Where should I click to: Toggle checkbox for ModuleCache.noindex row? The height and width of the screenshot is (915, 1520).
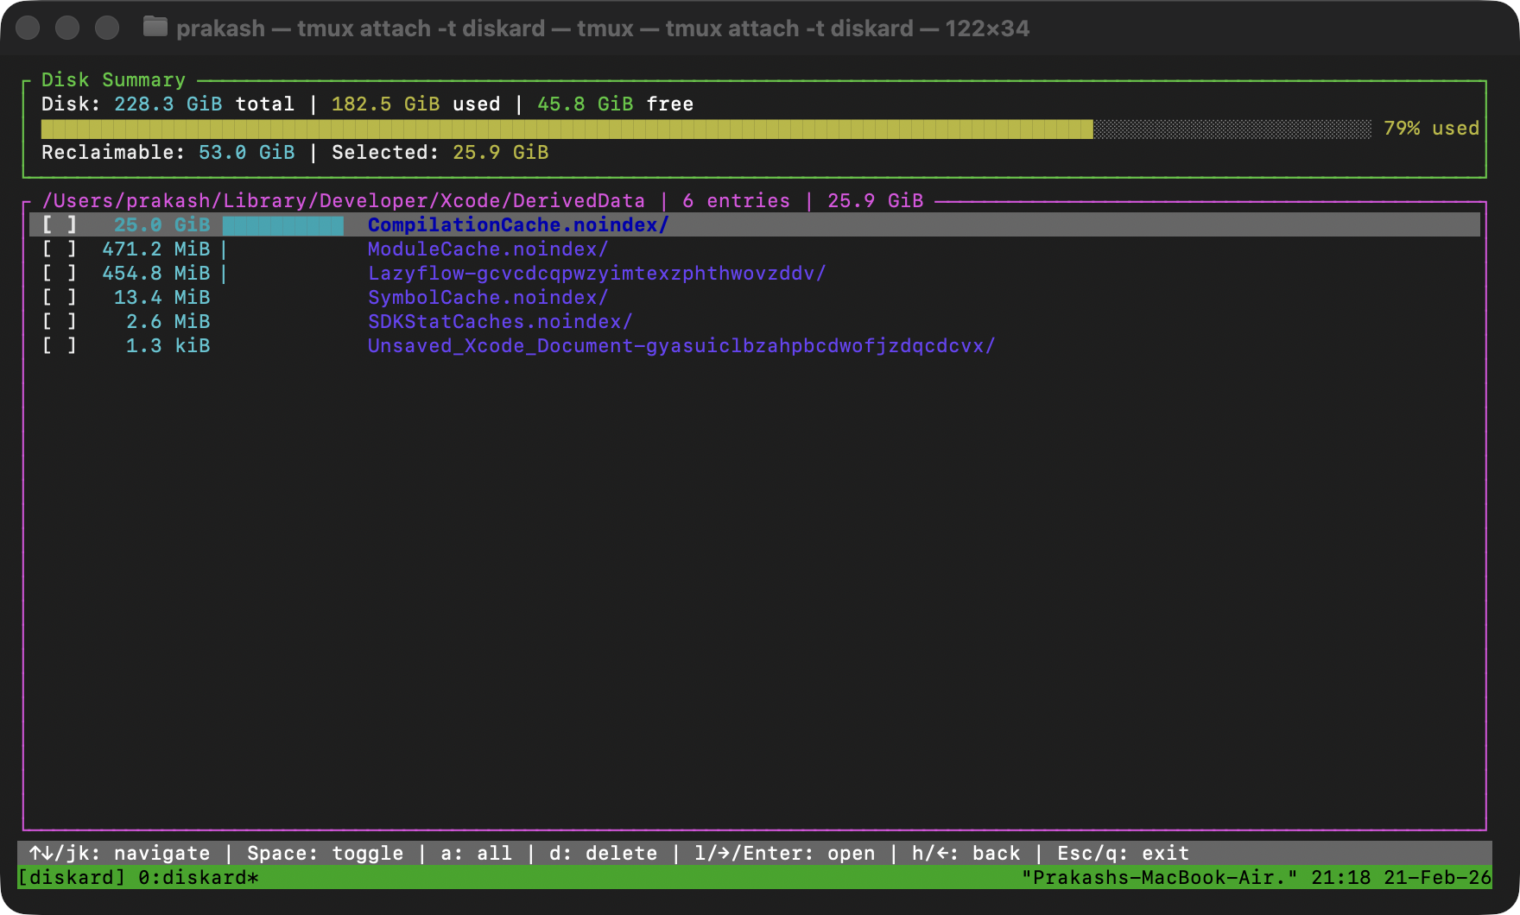point(60,249)
